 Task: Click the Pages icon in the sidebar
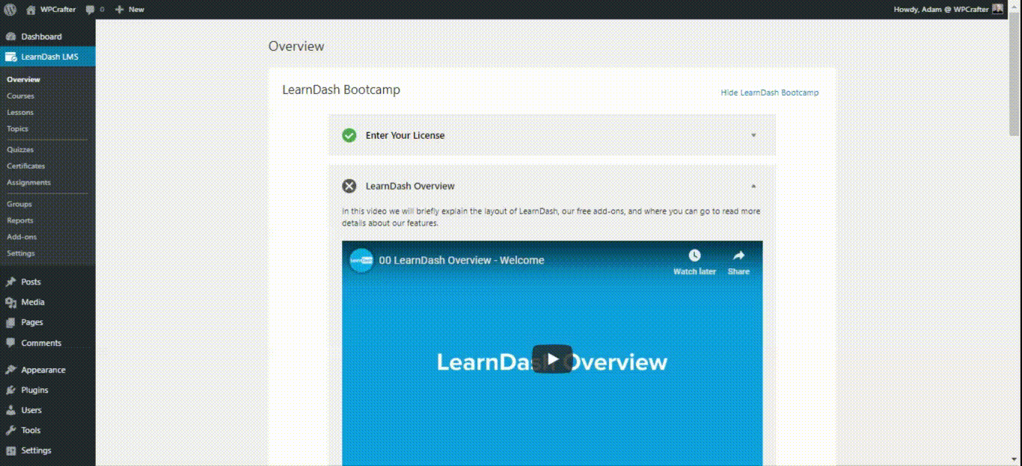[10, 323]
